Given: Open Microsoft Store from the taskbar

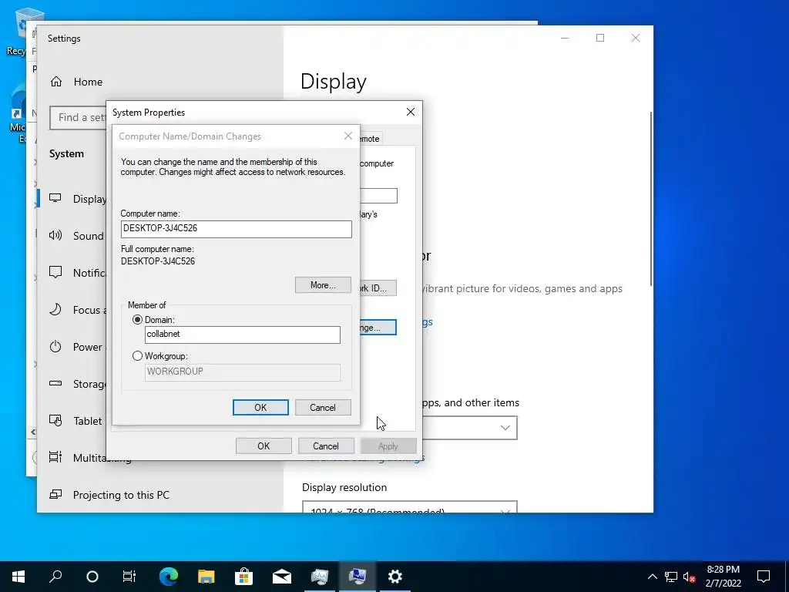Looking at the screenshot, I should (244, 577).
